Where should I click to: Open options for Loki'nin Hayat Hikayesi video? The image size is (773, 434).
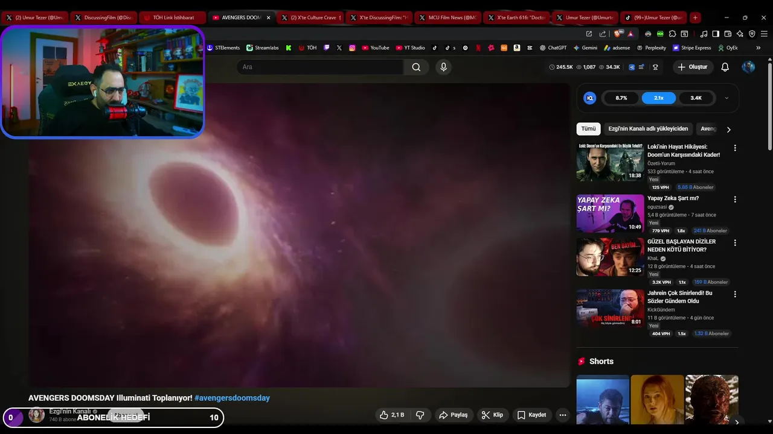[735, 148]
